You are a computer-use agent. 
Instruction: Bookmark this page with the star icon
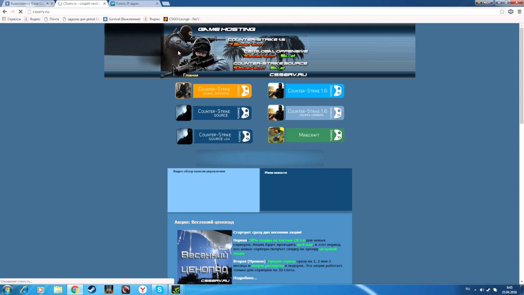click(502, 11)
